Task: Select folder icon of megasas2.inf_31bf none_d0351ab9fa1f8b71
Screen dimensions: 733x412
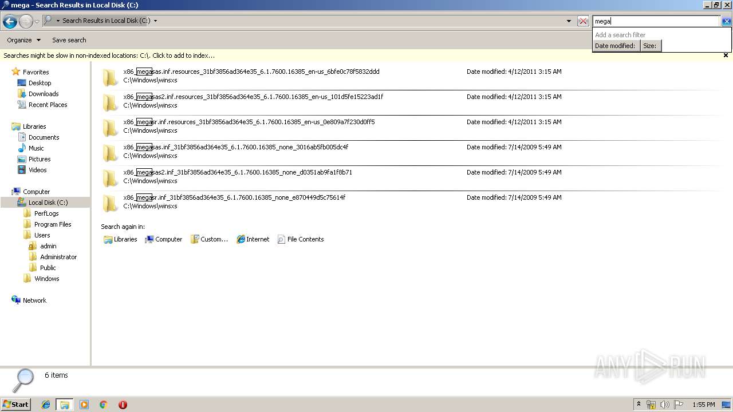Action: pos(110,177)
